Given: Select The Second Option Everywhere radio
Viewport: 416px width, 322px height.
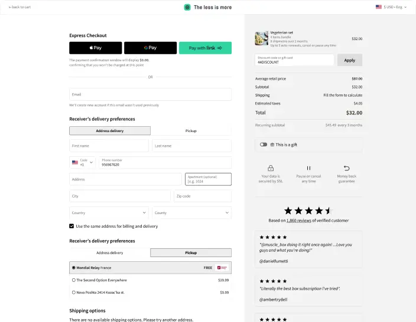Looking at the screenshot, I should (74, 280).
